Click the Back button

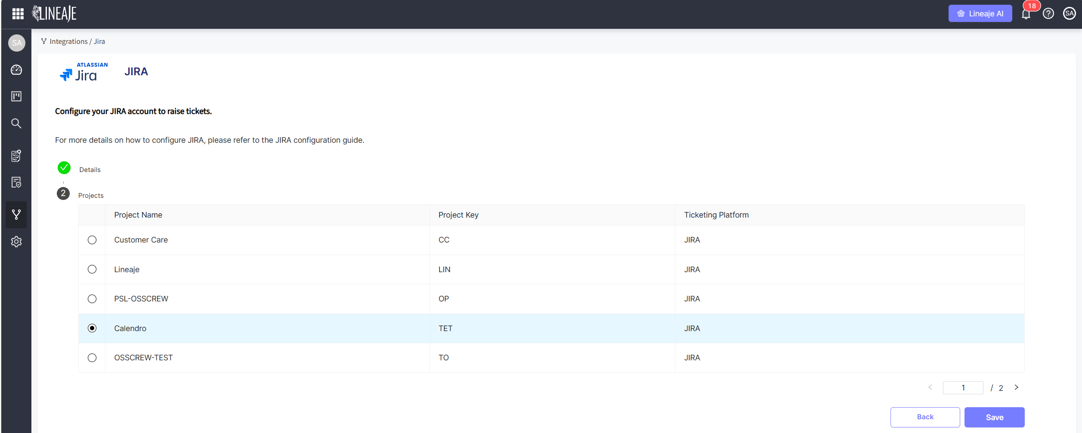coord(925,417)
